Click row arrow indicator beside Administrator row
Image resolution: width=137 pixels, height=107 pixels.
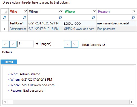[5, 29]
